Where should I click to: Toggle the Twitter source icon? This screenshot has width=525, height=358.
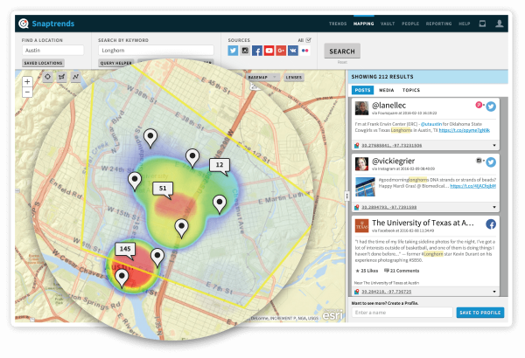(233, 51)
